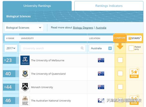Image resolution: width=146 pixels, height=107 pixels.
Task: Click the Monash University shield logo
Action: pos(25,87)
